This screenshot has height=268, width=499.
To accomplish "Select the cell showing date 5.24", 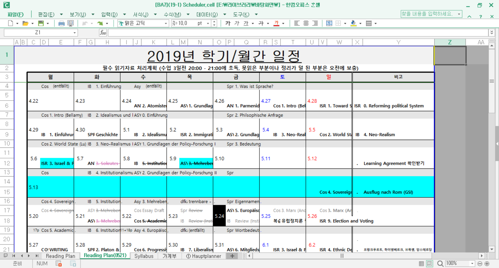I will pyautogui.click(x=219, y=216).
